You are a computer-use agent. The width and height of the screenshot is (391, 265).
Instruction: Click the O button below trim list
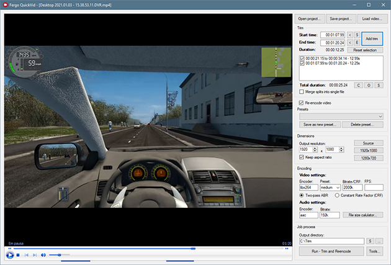click(x=369, y=85)
